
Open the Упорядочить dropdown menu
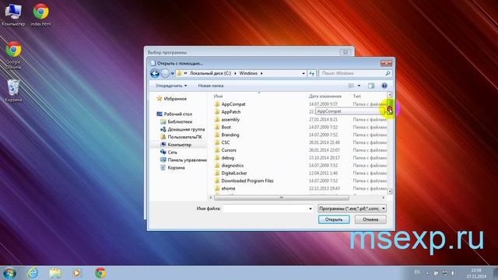pyautogui.click(x=171, y=86)
